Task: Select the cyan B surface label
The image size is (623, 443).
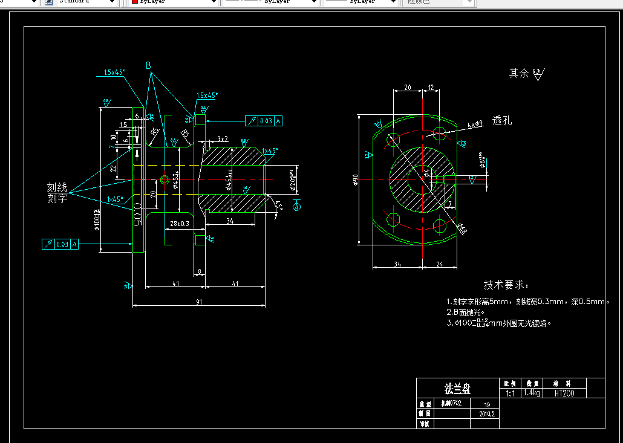Action: (148, 65)
